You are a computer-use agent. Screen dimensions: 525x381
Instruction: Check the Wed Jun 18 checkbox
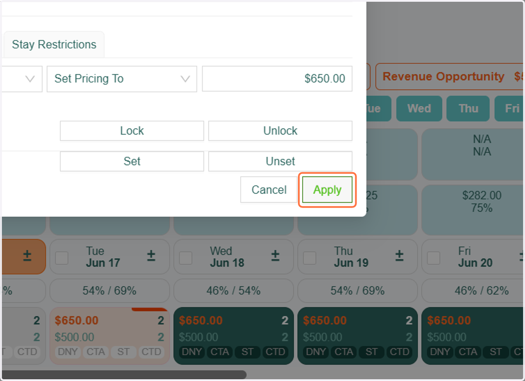tap(185, 258)
